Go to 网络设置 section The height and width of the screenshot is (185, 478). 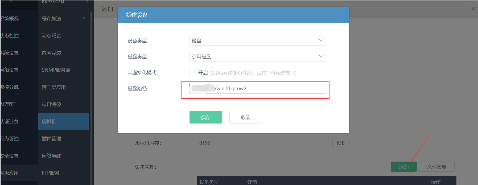coord(10,70)
